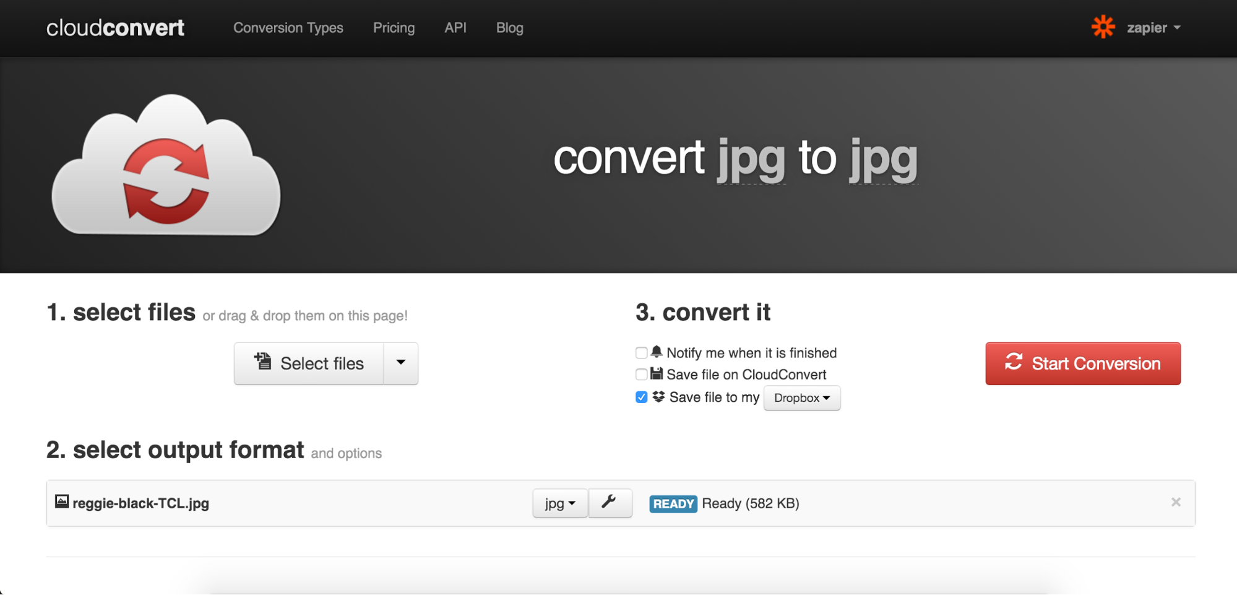Visit the Blog link
Screen dimensions: 1237x595
[x=510, y=28]
